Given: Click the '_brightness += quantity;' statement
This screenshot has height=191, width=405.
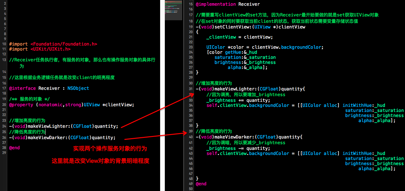Looking at the screenshot, I should [x=238, y=100].
